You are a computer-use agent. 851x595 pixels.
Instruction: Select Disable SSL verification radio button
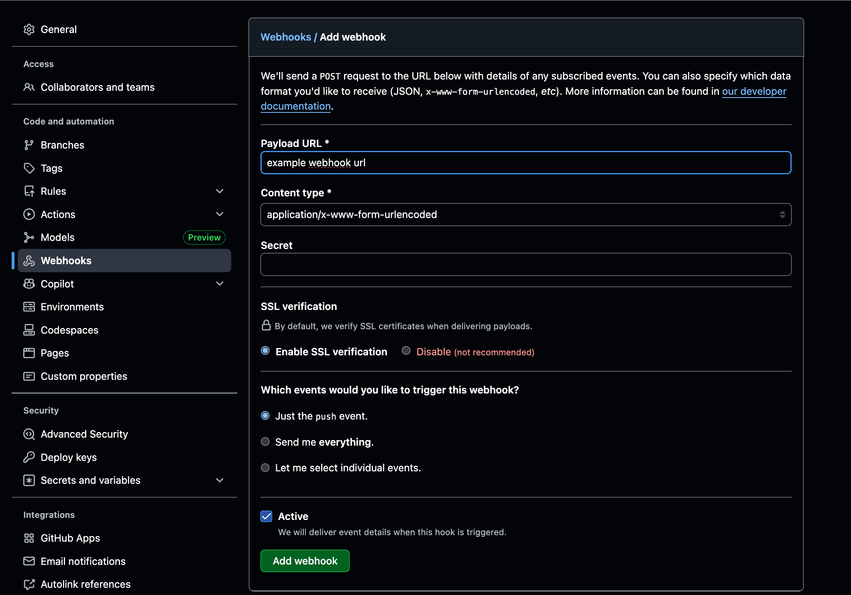click(x=406, y=351)
